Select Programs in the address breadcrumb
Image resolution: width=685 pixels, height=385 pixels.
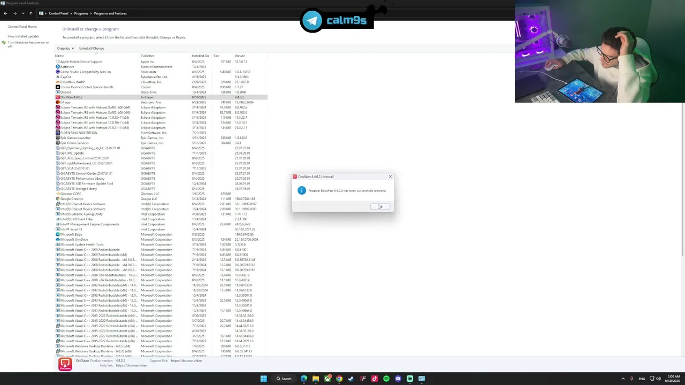coord(81,13)
